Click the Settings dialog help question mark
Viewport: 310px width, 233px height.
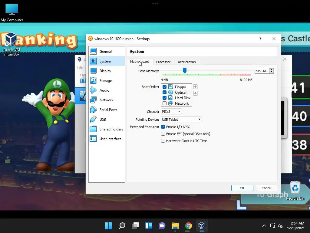tap(260, 39)
